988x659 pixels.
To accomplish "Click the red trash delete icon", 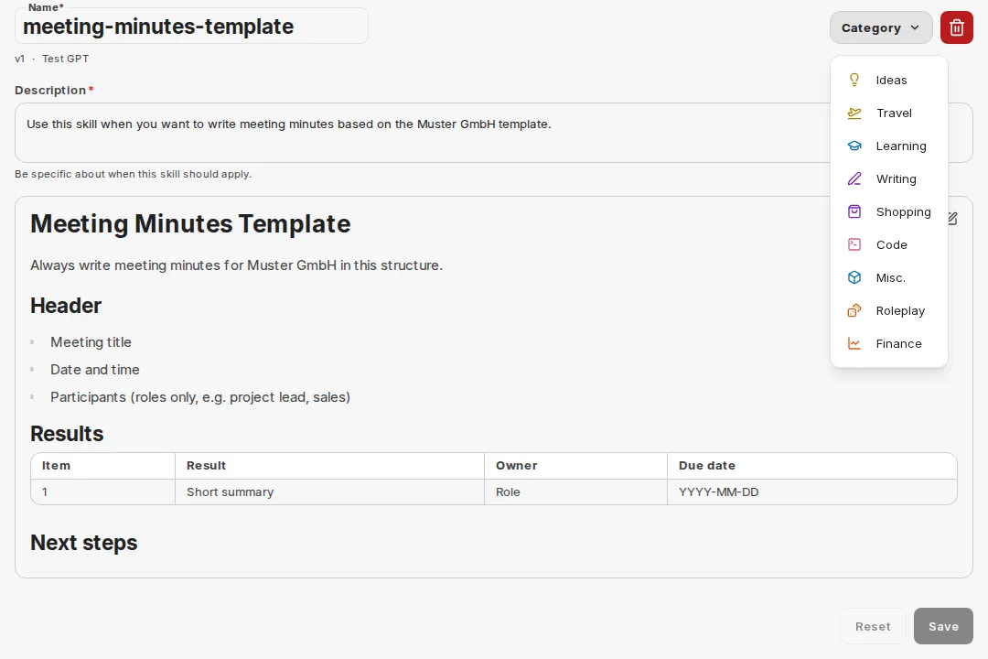I will tap(957, 27).
